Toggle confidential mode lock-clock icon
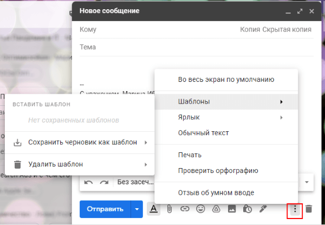Image resolution: width=325 pixels, height=225 pixels. (x=248, y=209)
